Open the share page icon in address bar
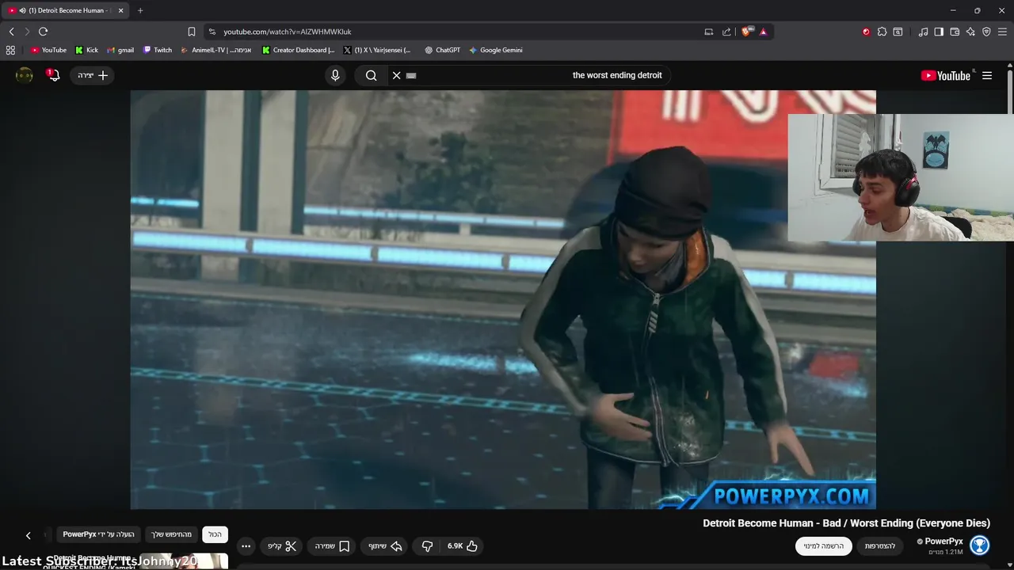This screenshot has height=570, width=1014. 726,32
